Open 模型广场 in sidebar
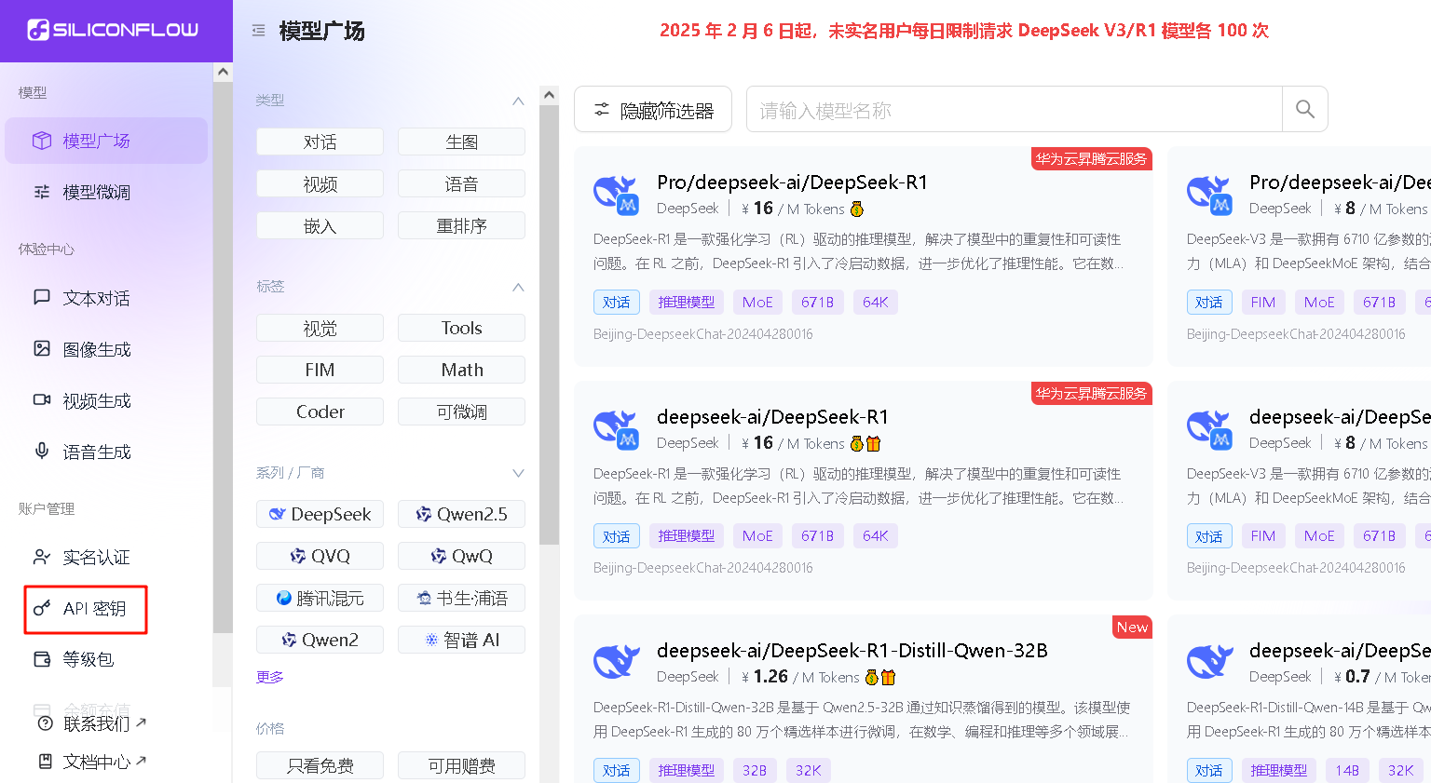The height and width of the screenshot is (783, 1431). 106,141
